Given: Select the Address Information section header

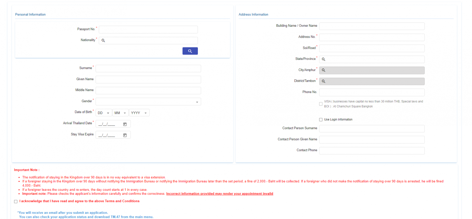Looking at the screenshot, I should [x=253, y=14].
